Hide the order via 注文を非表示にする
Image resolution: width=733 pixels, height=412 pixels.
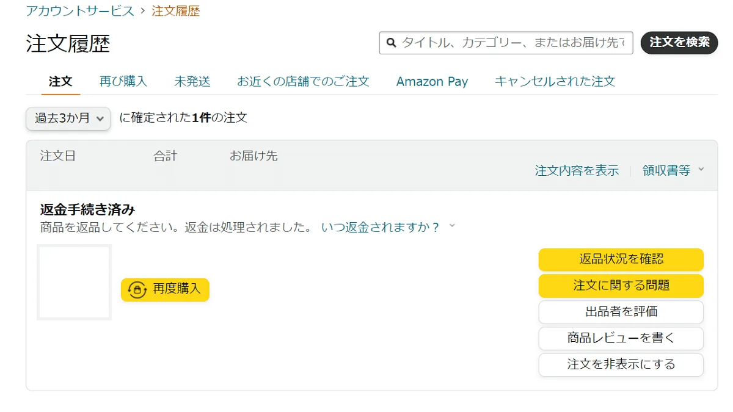click(621, 364)
